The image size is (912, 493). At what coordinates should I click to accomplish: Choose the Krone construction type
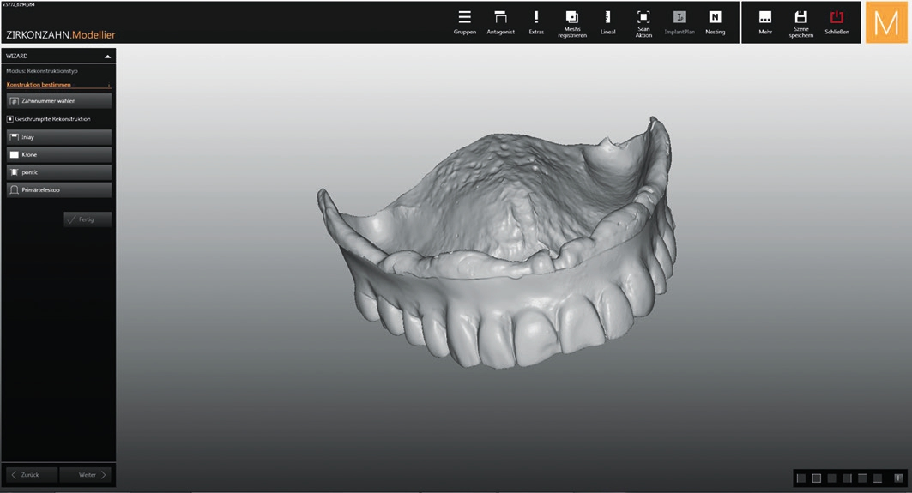[x=58, y=154]
